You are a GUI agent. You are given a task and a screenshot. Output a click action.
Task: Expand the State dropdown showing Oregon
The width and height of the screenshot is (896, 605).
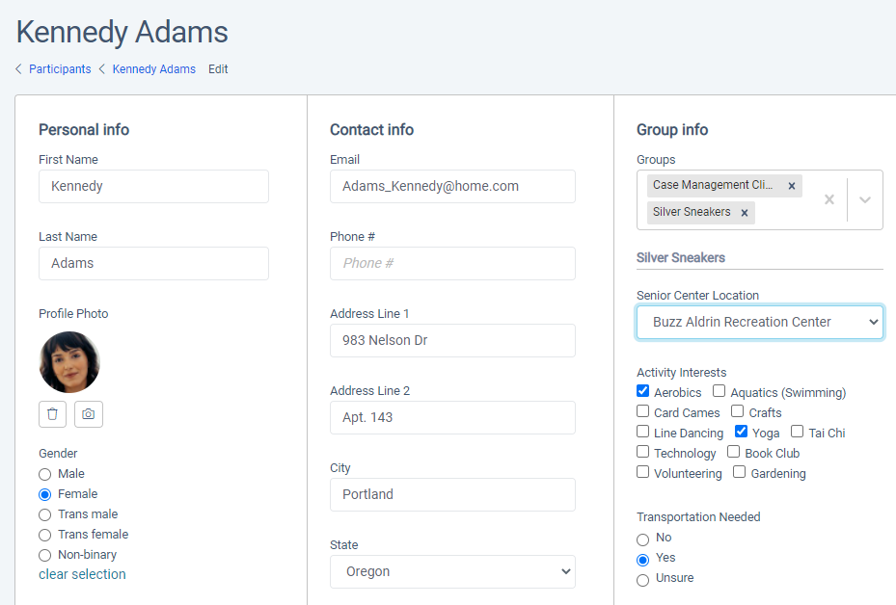[452, 571]
